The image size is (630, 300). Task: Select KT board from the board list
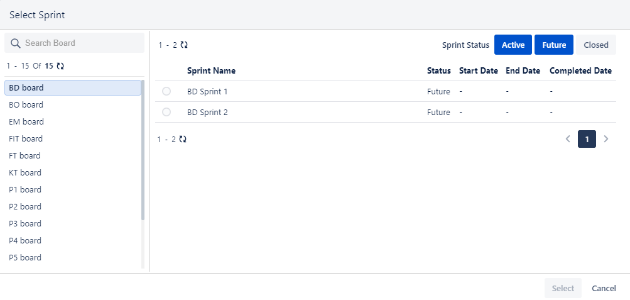pos(25,173)
